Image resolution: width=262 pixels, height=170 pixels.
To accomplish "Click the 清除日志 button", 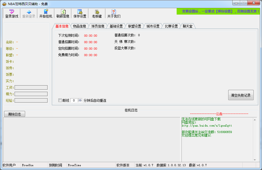I will click(x=15, y=114).
